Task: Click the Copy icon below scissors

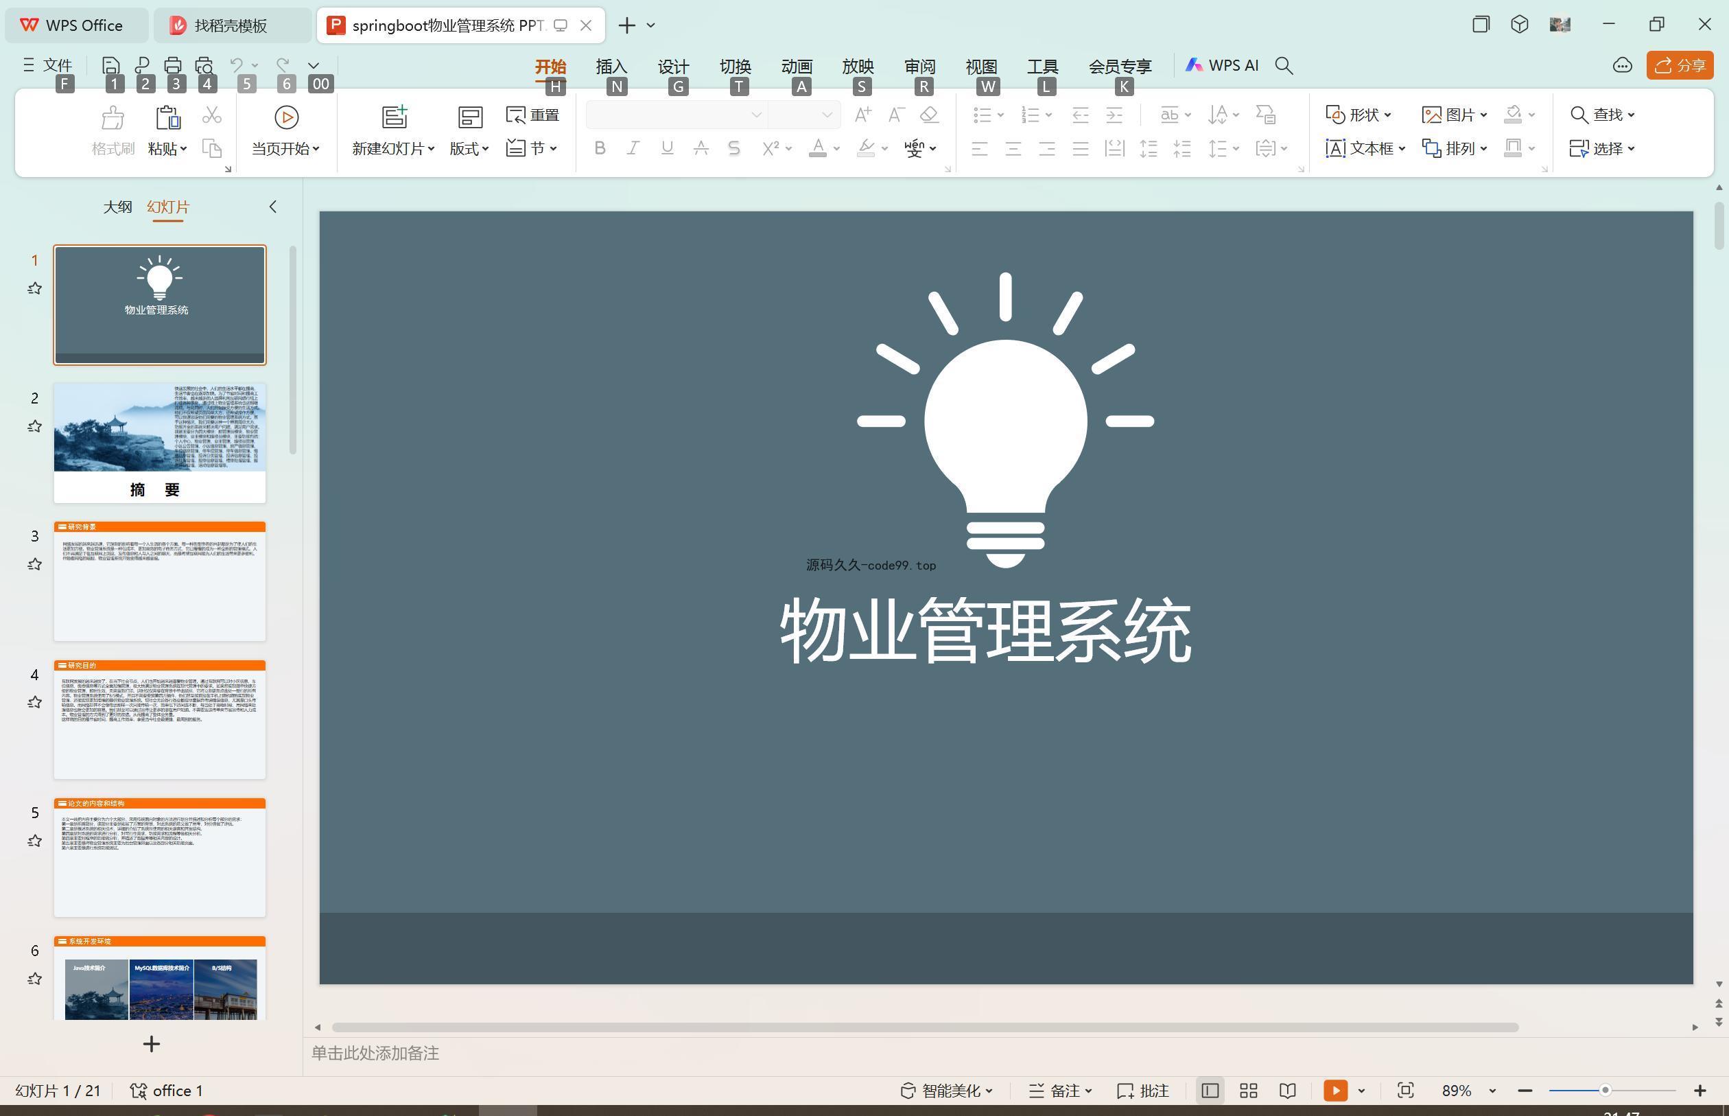Action: (211, 148)
